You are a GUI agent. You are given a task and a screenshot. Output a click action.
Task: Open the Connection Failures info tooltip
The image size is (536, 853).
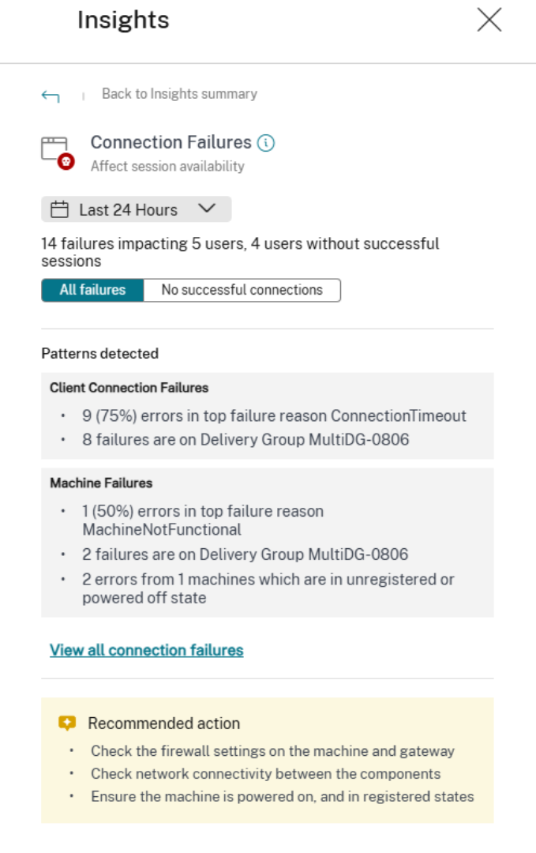tap(268, 142)
